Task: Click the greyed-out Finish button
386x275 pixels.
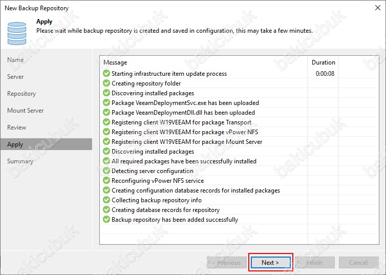Action: pos(315,262)
